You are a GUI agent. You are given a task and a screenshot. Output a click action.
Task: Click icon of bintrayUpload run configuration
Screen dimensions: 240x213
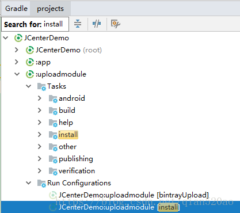coord(53,195)
